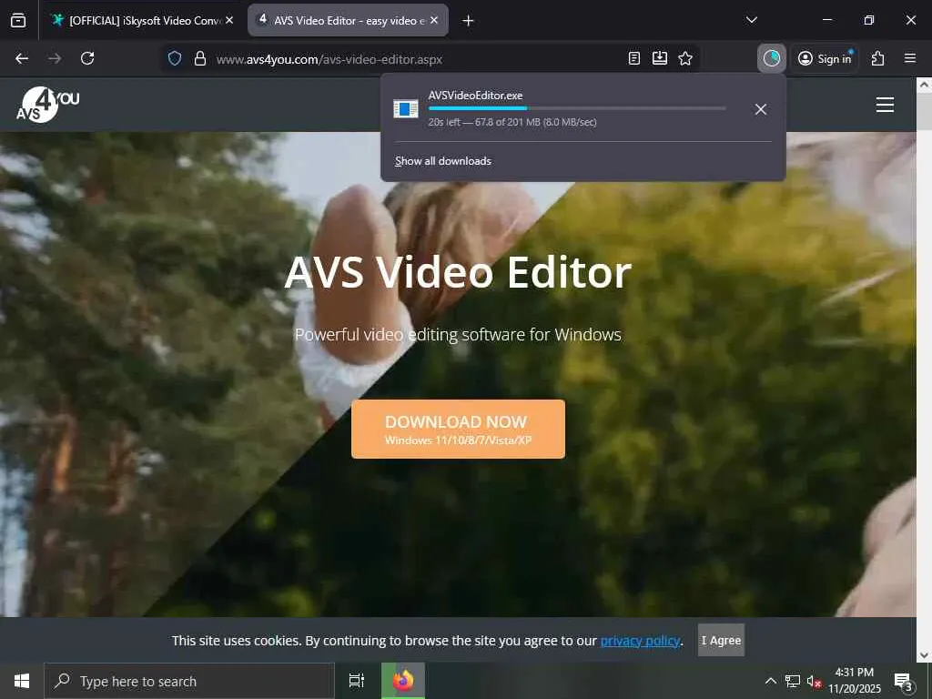932x699 pixels.
Task: Open the Action Center notifications icon
Action: pos(903,681)
